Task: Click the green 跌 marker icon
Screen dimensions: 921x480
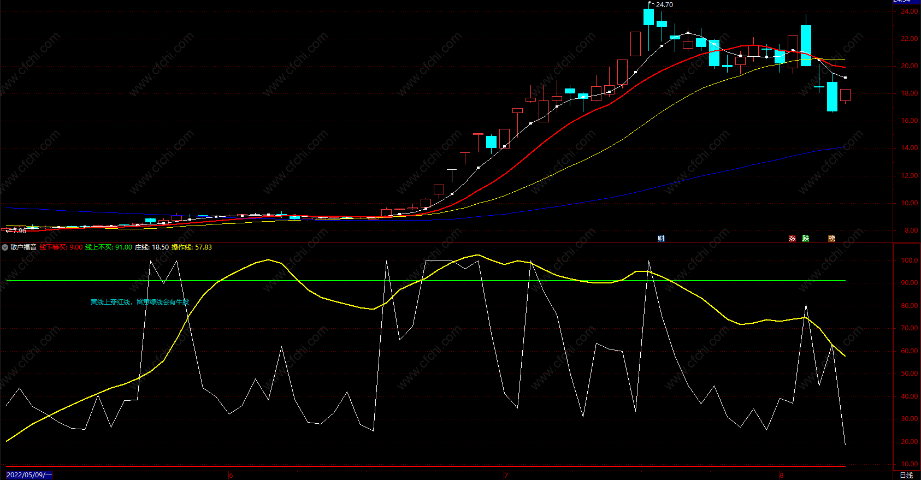Action: click(805, 238)
